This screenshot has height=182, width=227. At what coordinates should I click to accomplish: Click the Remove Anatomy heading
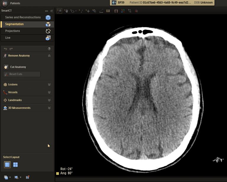[19, 56]
